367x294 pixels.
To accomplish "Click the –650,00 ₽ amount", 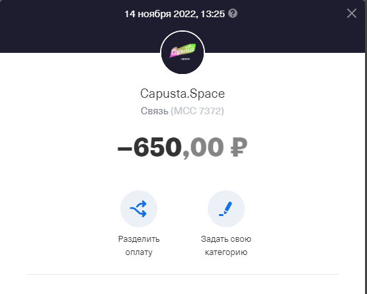I will 183,147.
